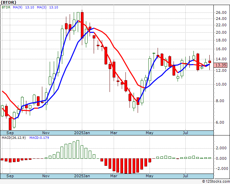Click Mar on the MACD panel date axis
Screen dimensions: 230x184
pos(114,176)
